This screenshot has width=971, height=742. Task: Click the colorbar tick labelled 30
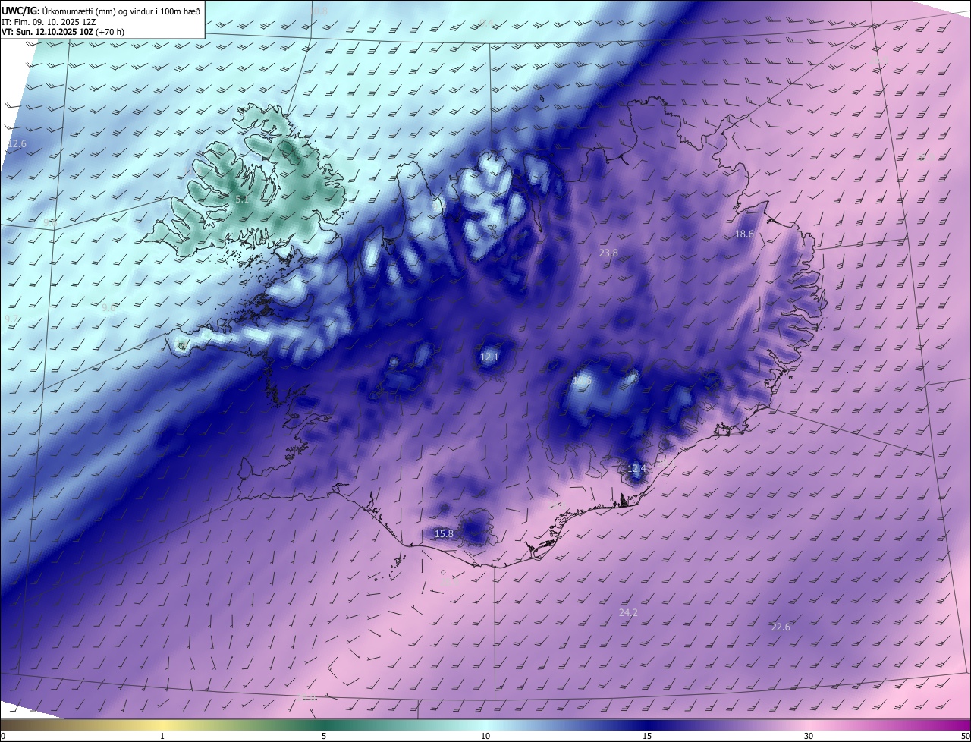[x=809, y=736]
